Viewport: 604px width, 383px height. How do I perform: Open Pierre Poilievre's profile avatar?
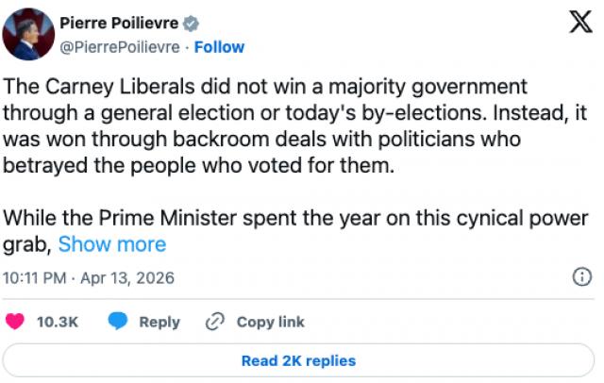pyautogui.click(x=28, y=36)
